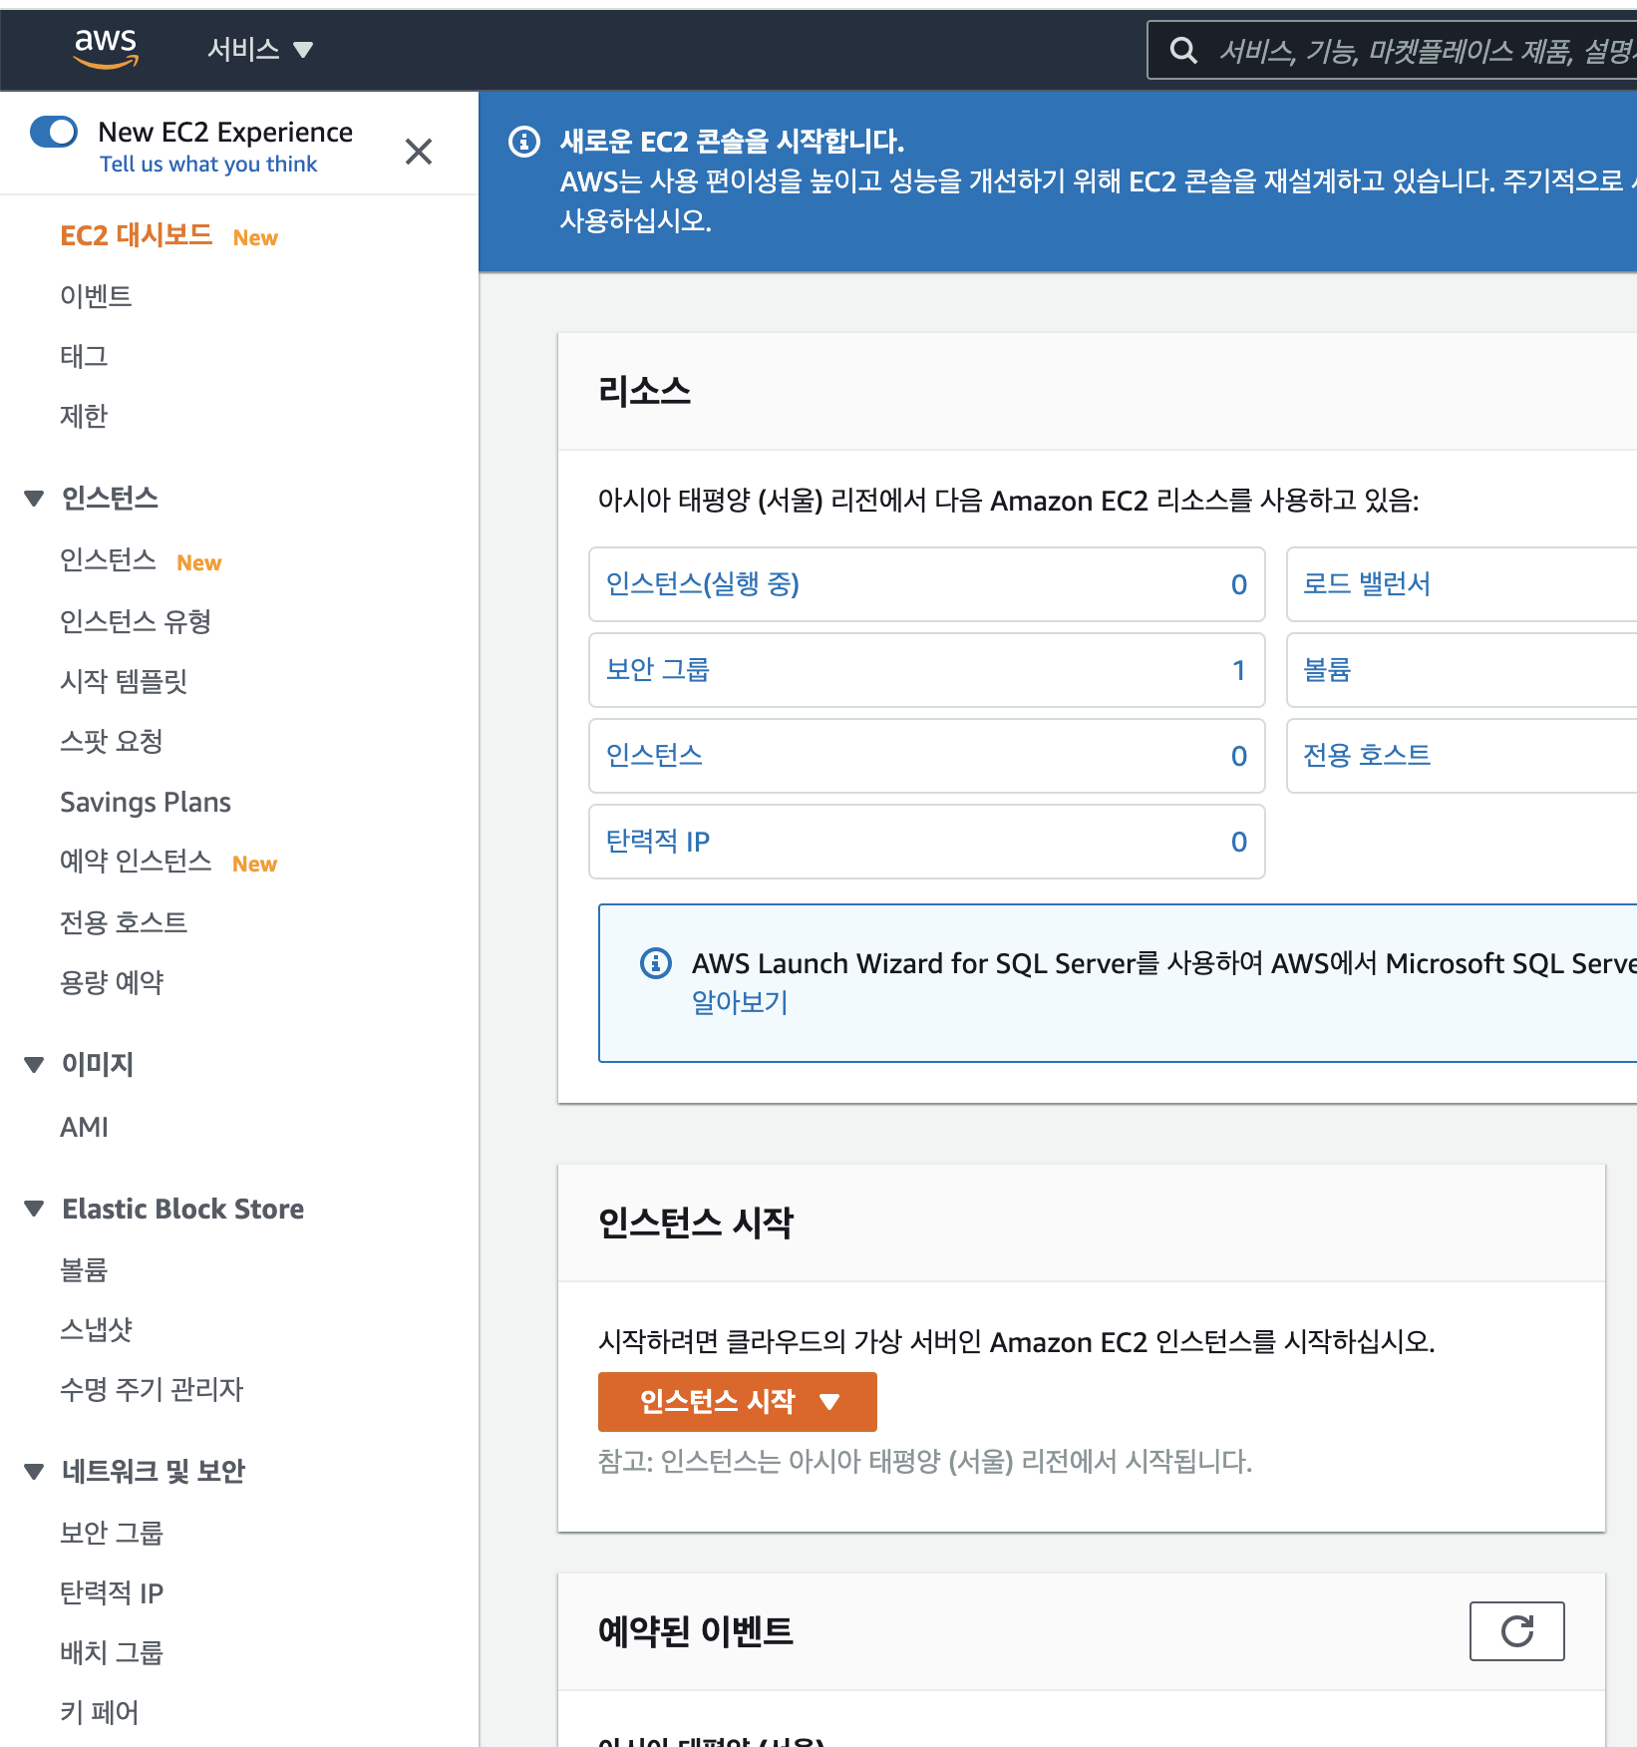Collapse the 네트워크 및 보안 section
This screenshot has height=1747, width=1637.
point(34,1471)
